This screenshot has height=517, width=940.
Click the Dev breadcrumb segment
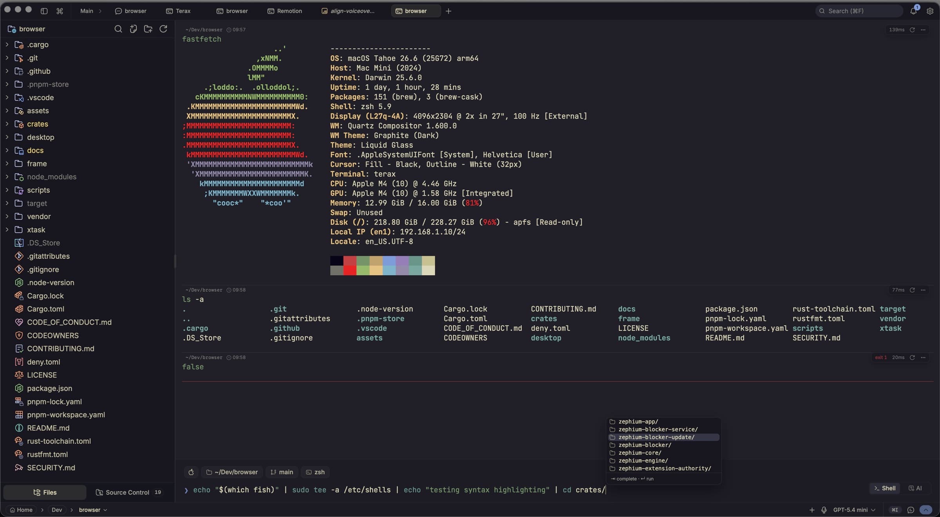click(57, 510)
